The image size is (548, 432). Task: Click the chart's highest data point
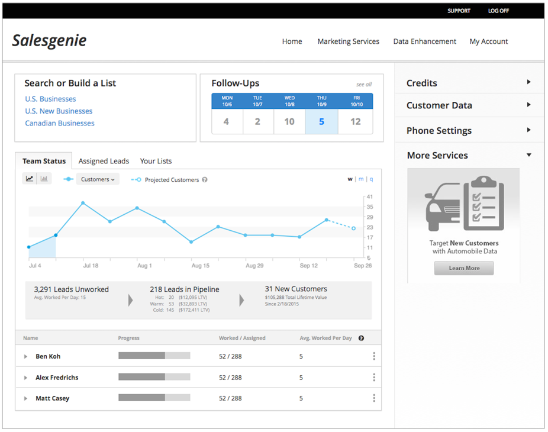pyautogui.click(x=83, y=203)
